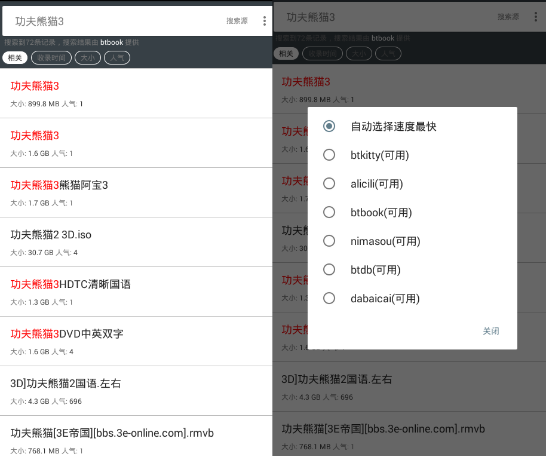
Task: Open 功夫熊猫3DVD中英双字 result on left
Action: pos(136,341)
